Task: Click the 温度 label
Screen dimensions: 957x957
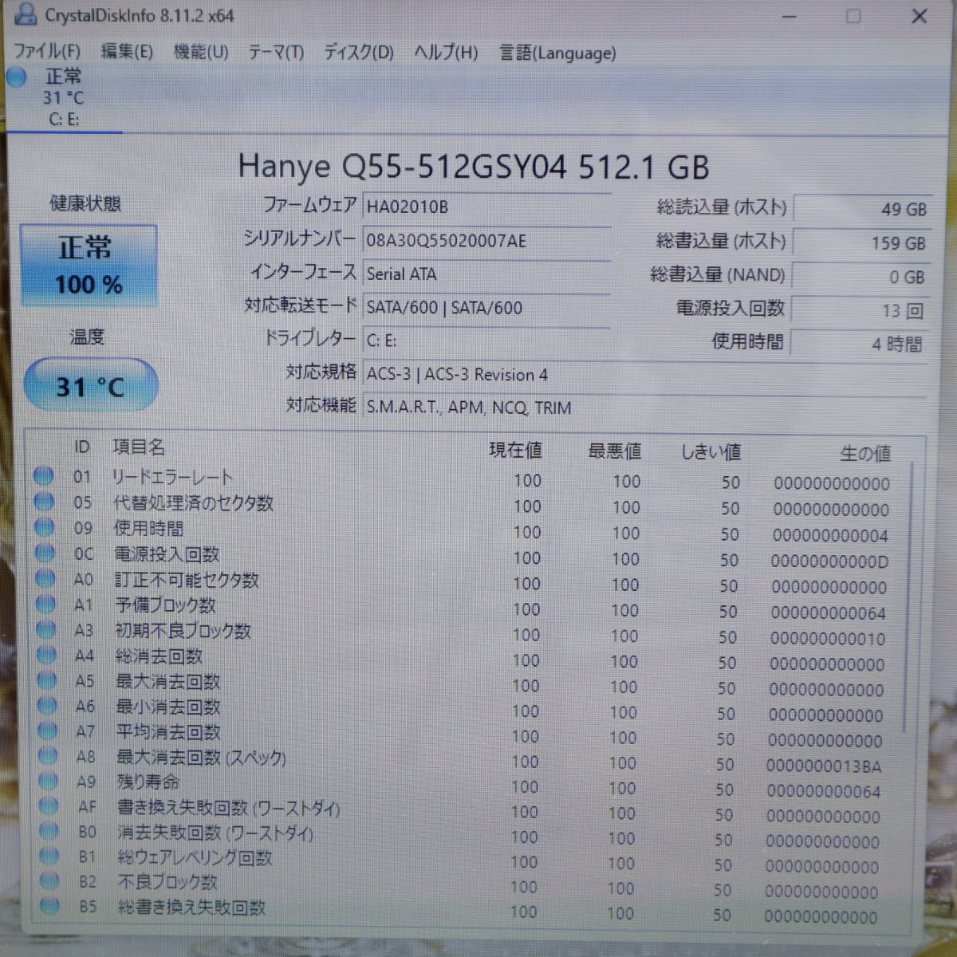Action: [87, 337]
